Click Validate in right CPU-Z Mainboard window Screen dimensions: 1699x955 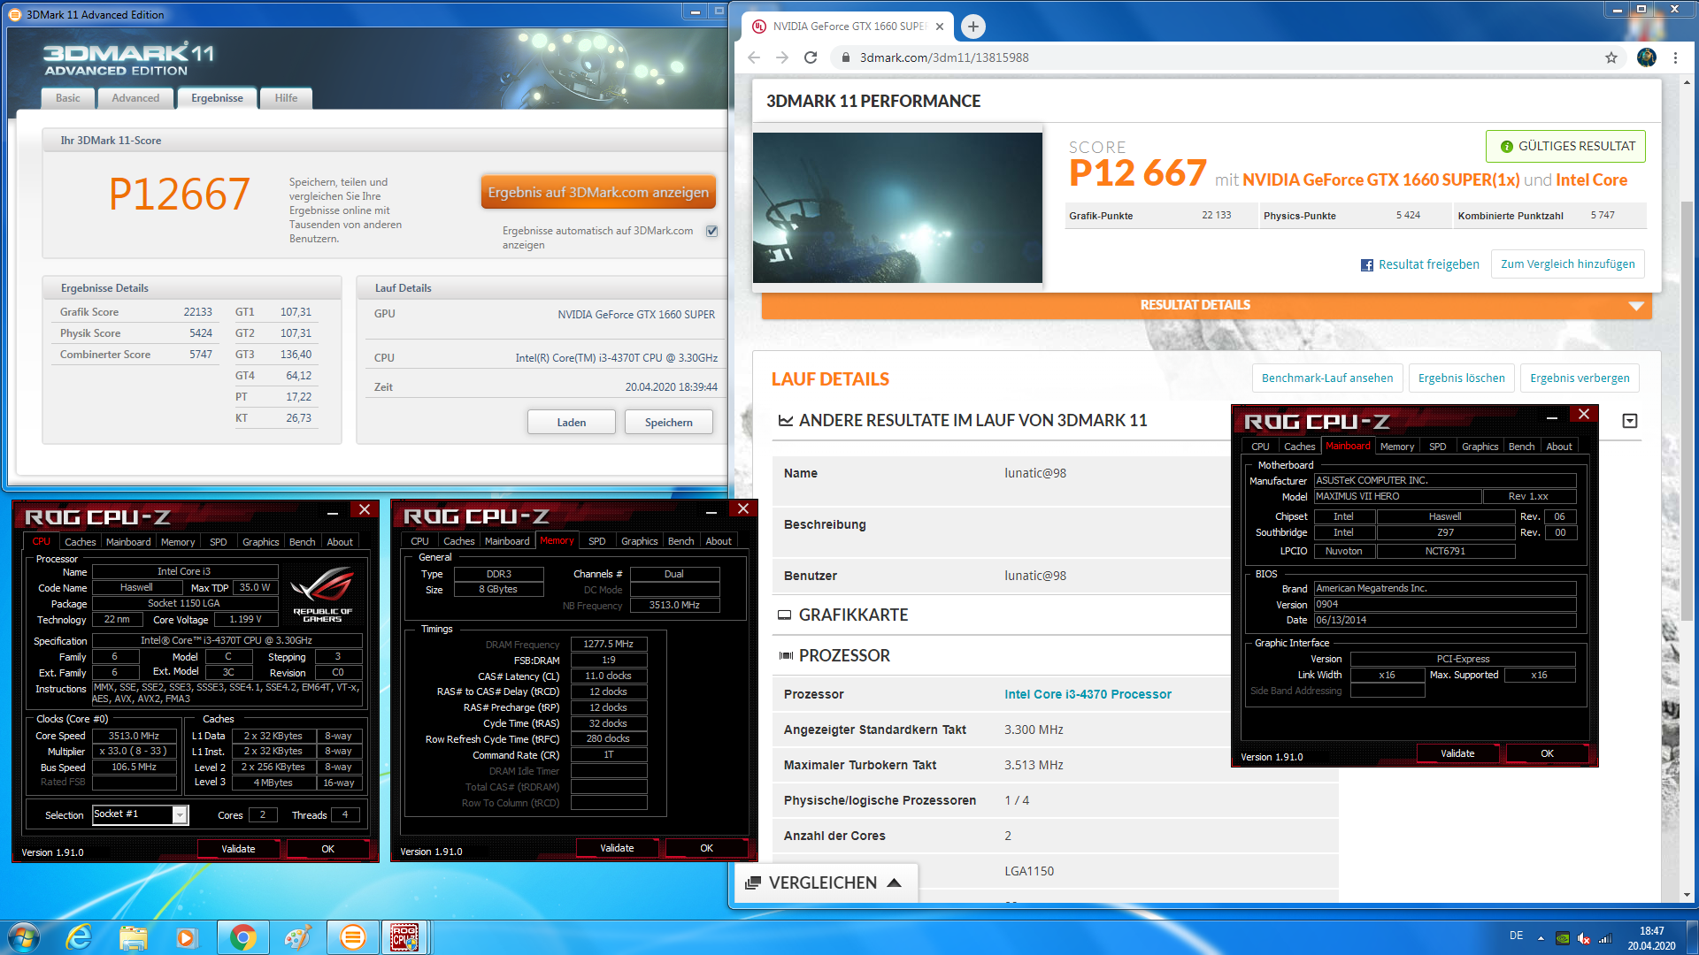pyautogui.click(x=1457, y=753)
